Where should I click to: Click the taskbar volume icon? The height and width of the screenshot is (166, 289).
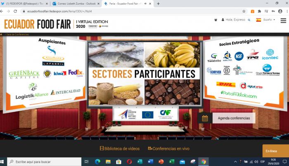tap(256, 162)
